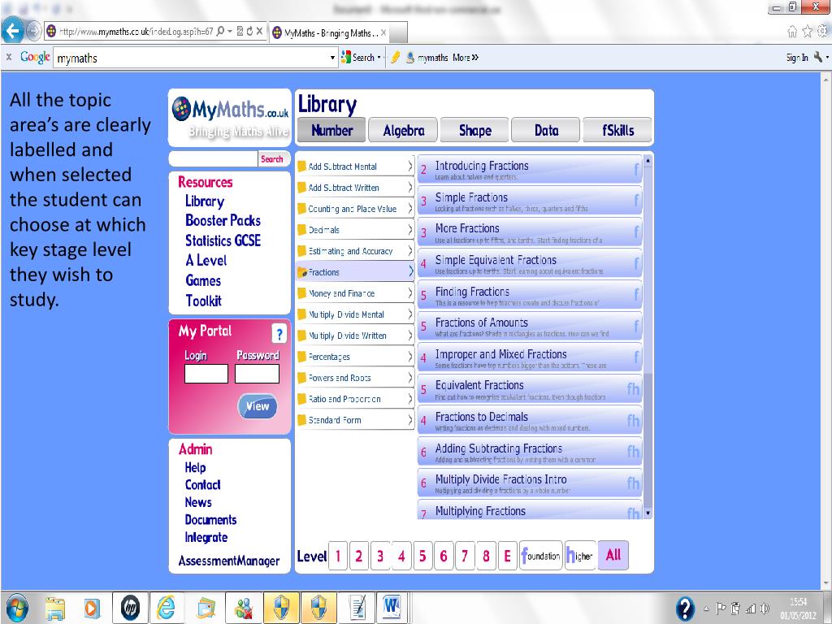
Task: Open the Games link
Action: point(203,280)
